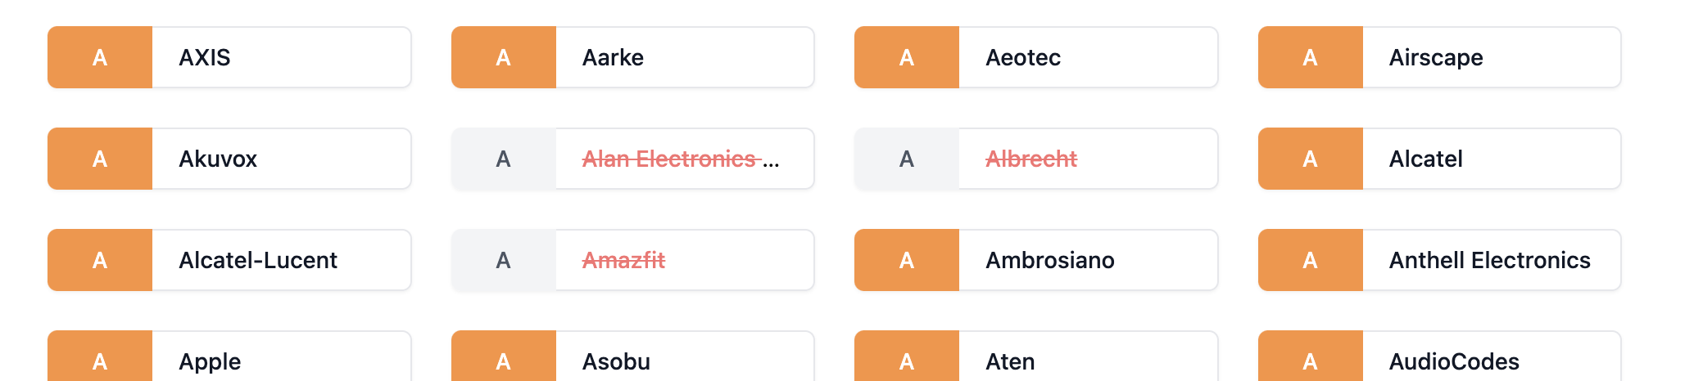1694x381 pixels.
Task: Select the Apple brand name
Action: pos(210,361)
